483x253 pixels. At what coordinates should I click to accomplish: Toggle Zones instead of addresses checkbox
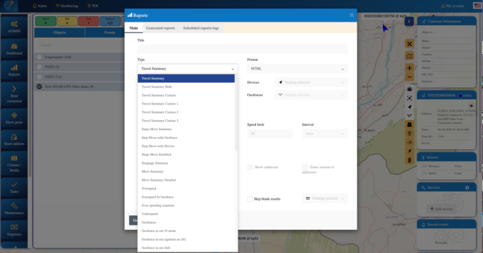pos(305,168)
